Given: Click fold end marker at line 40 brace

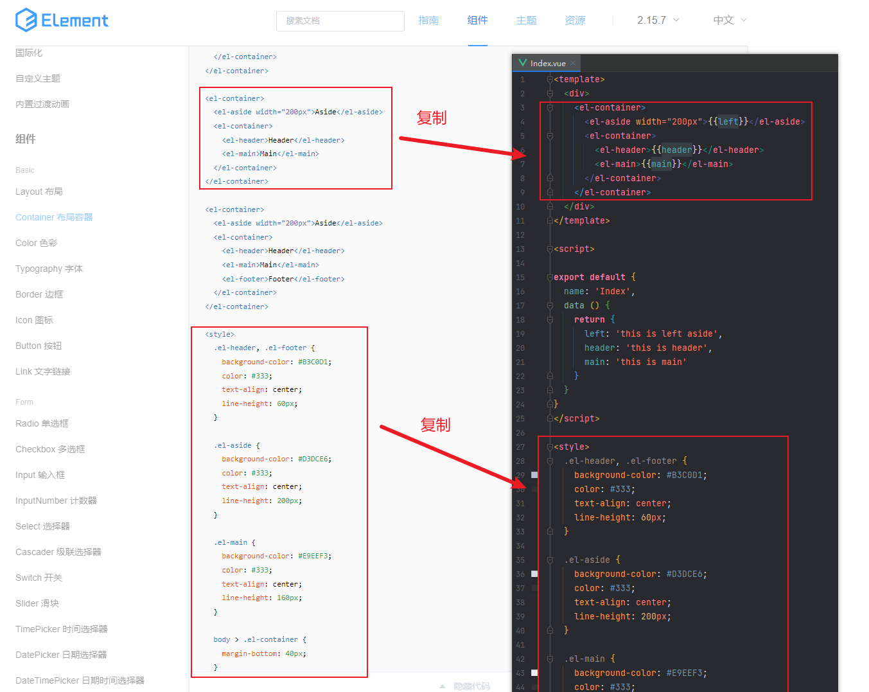Looking at the screenshot, I should (550, 630).
